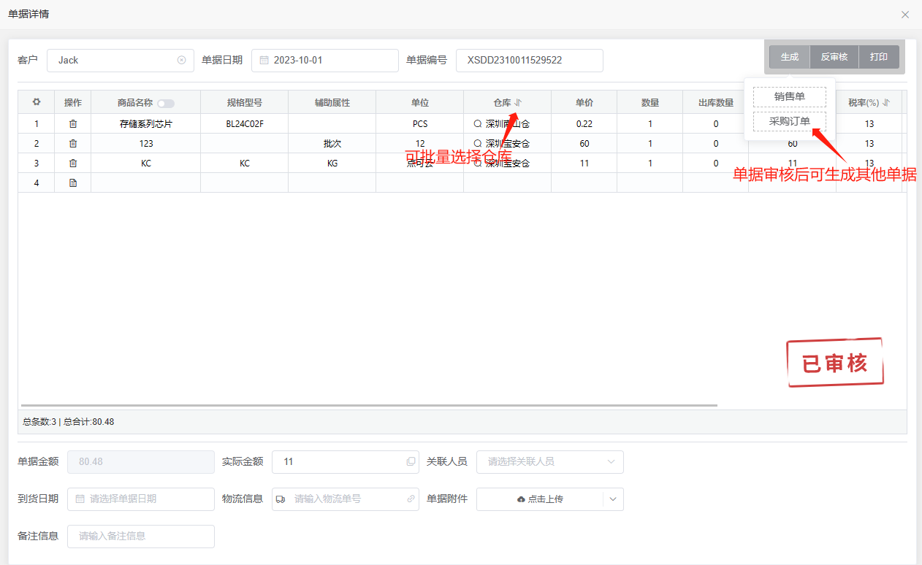Click the 备注信息 input field

pyautogui.click(x=141, y=537)
